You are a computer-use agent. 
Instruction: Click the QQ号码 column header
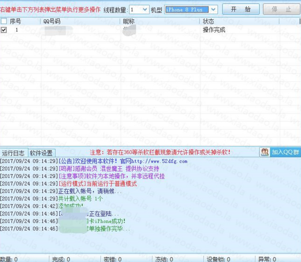tap(52, 21)
